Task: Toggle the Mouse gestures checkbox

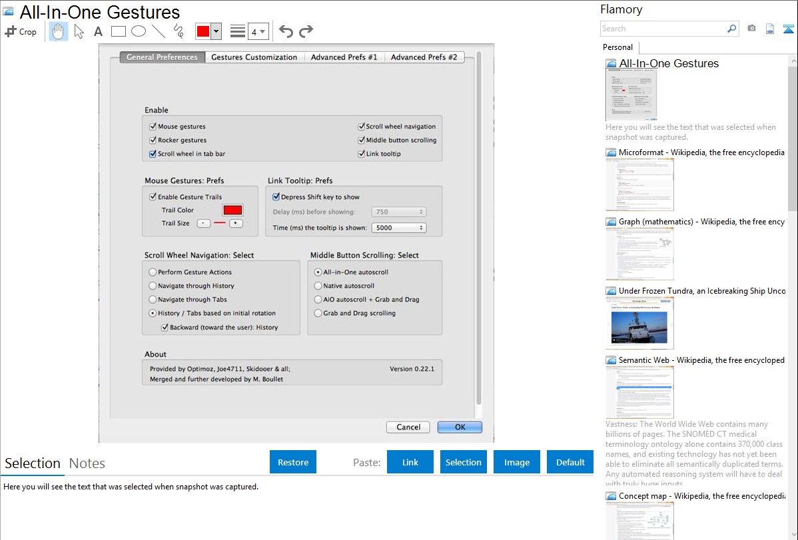Action: click(153, 127)
